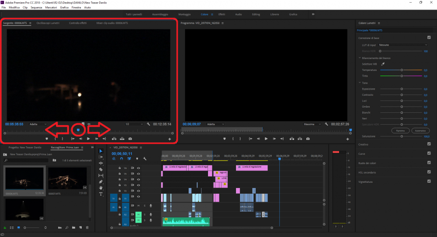Click the Ripristina button
This screenshot has height=237, width=437.
(400, 131)
